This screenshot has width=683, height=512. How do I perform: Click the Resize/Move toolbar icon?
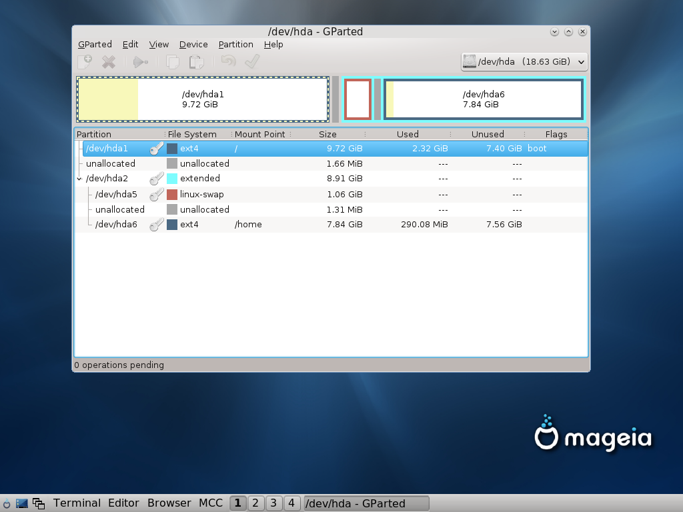(x=140, y=62)
